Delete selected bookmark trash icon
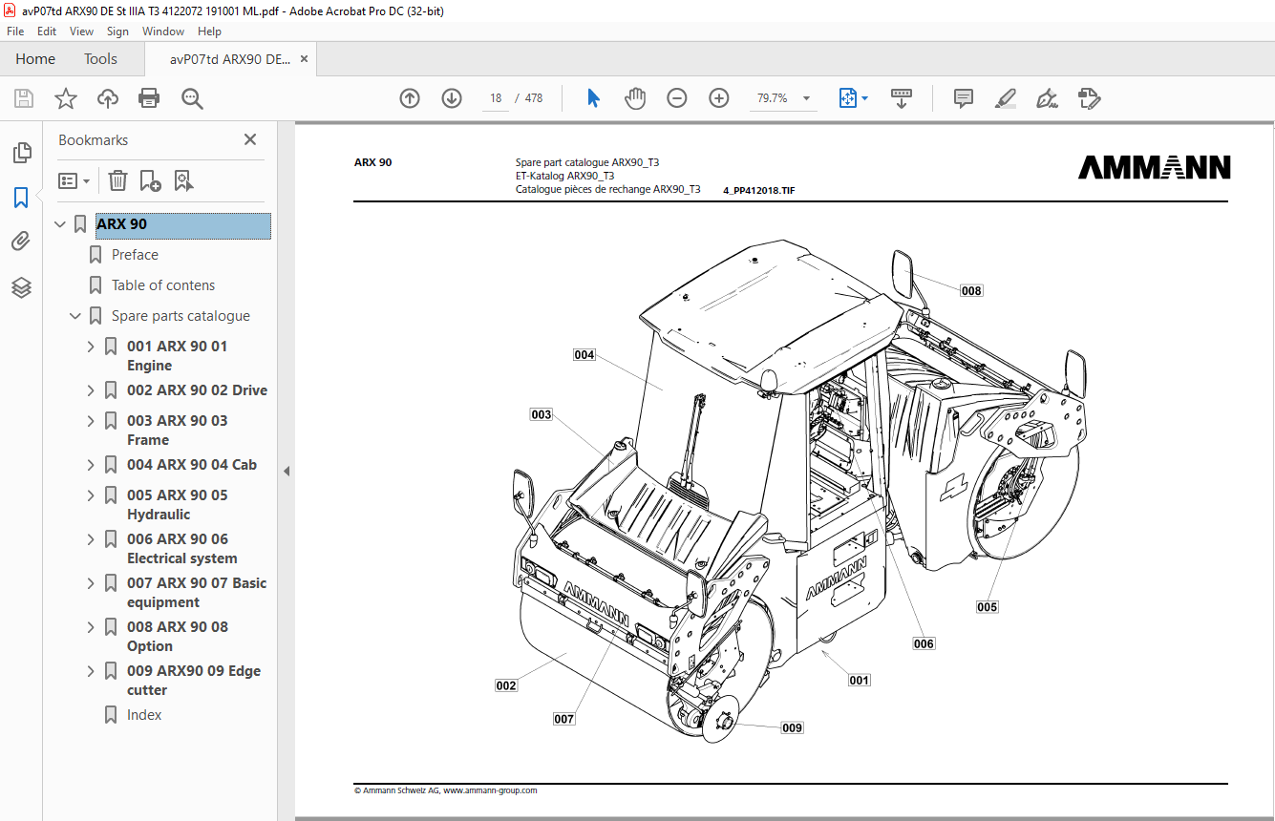Viewport: 1275px width, 821px height. (117, 180)
